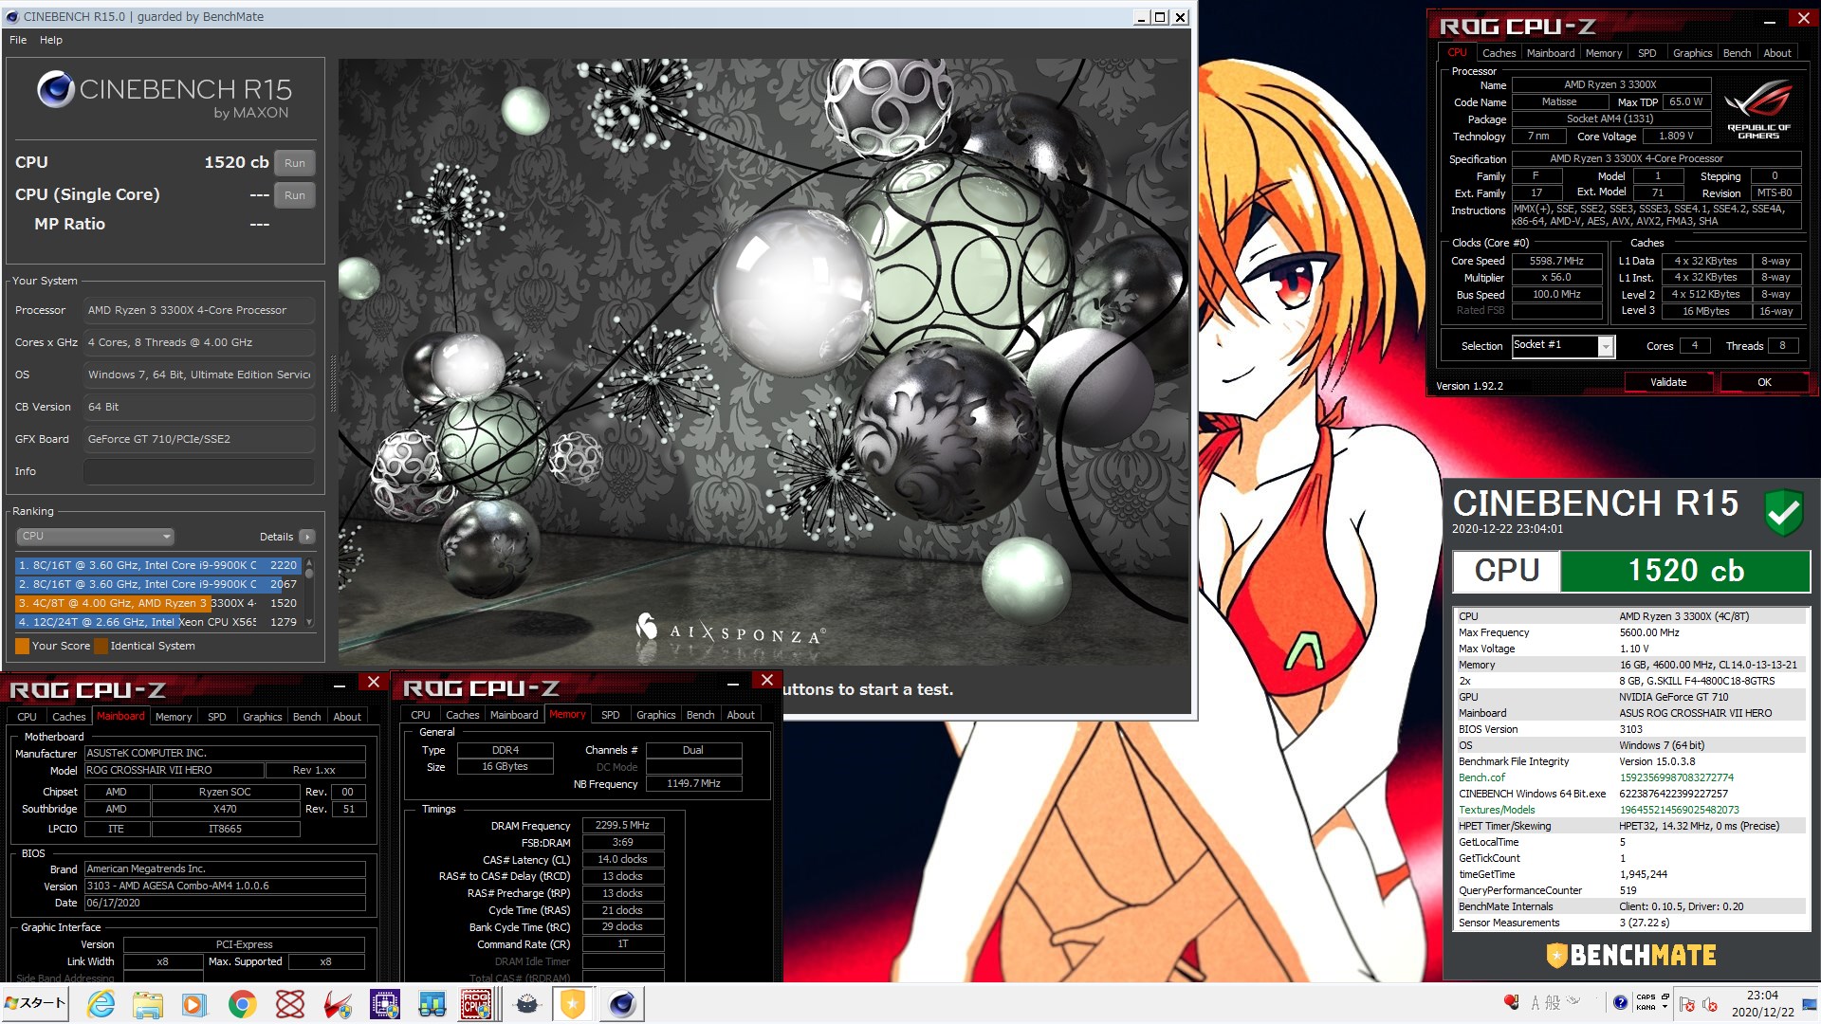Open the Action Center flag tray icon
This screenshot has width=1821, height=1024.
pos(1687,1004)
